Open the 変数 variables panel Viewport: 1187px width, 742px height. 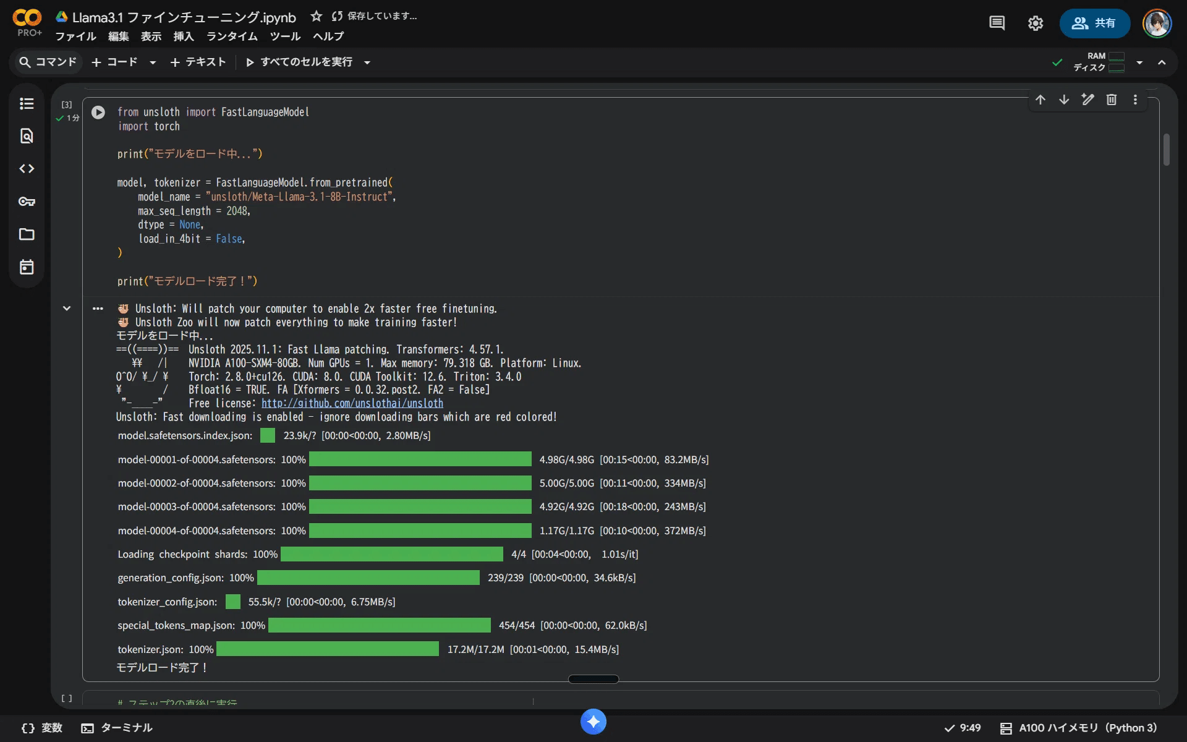[x=42, y=728]
